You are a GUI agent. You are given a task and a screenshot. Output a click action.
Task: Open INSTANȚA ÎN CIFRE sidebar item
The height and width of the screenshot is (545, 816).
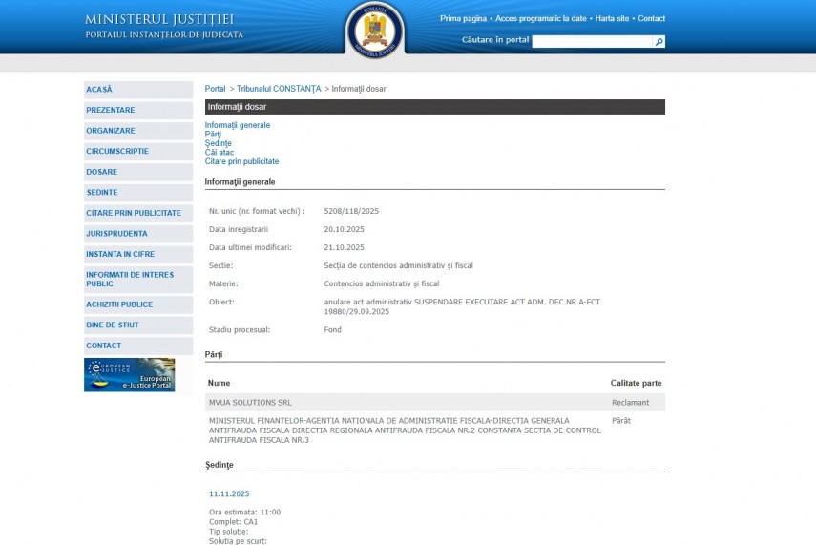(120, 255)
